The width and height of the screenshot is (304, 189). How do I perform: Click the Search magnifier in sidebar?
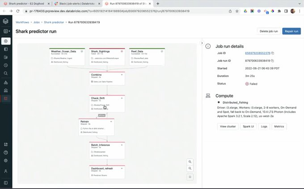pyautogui.click(x=6, y=73)
